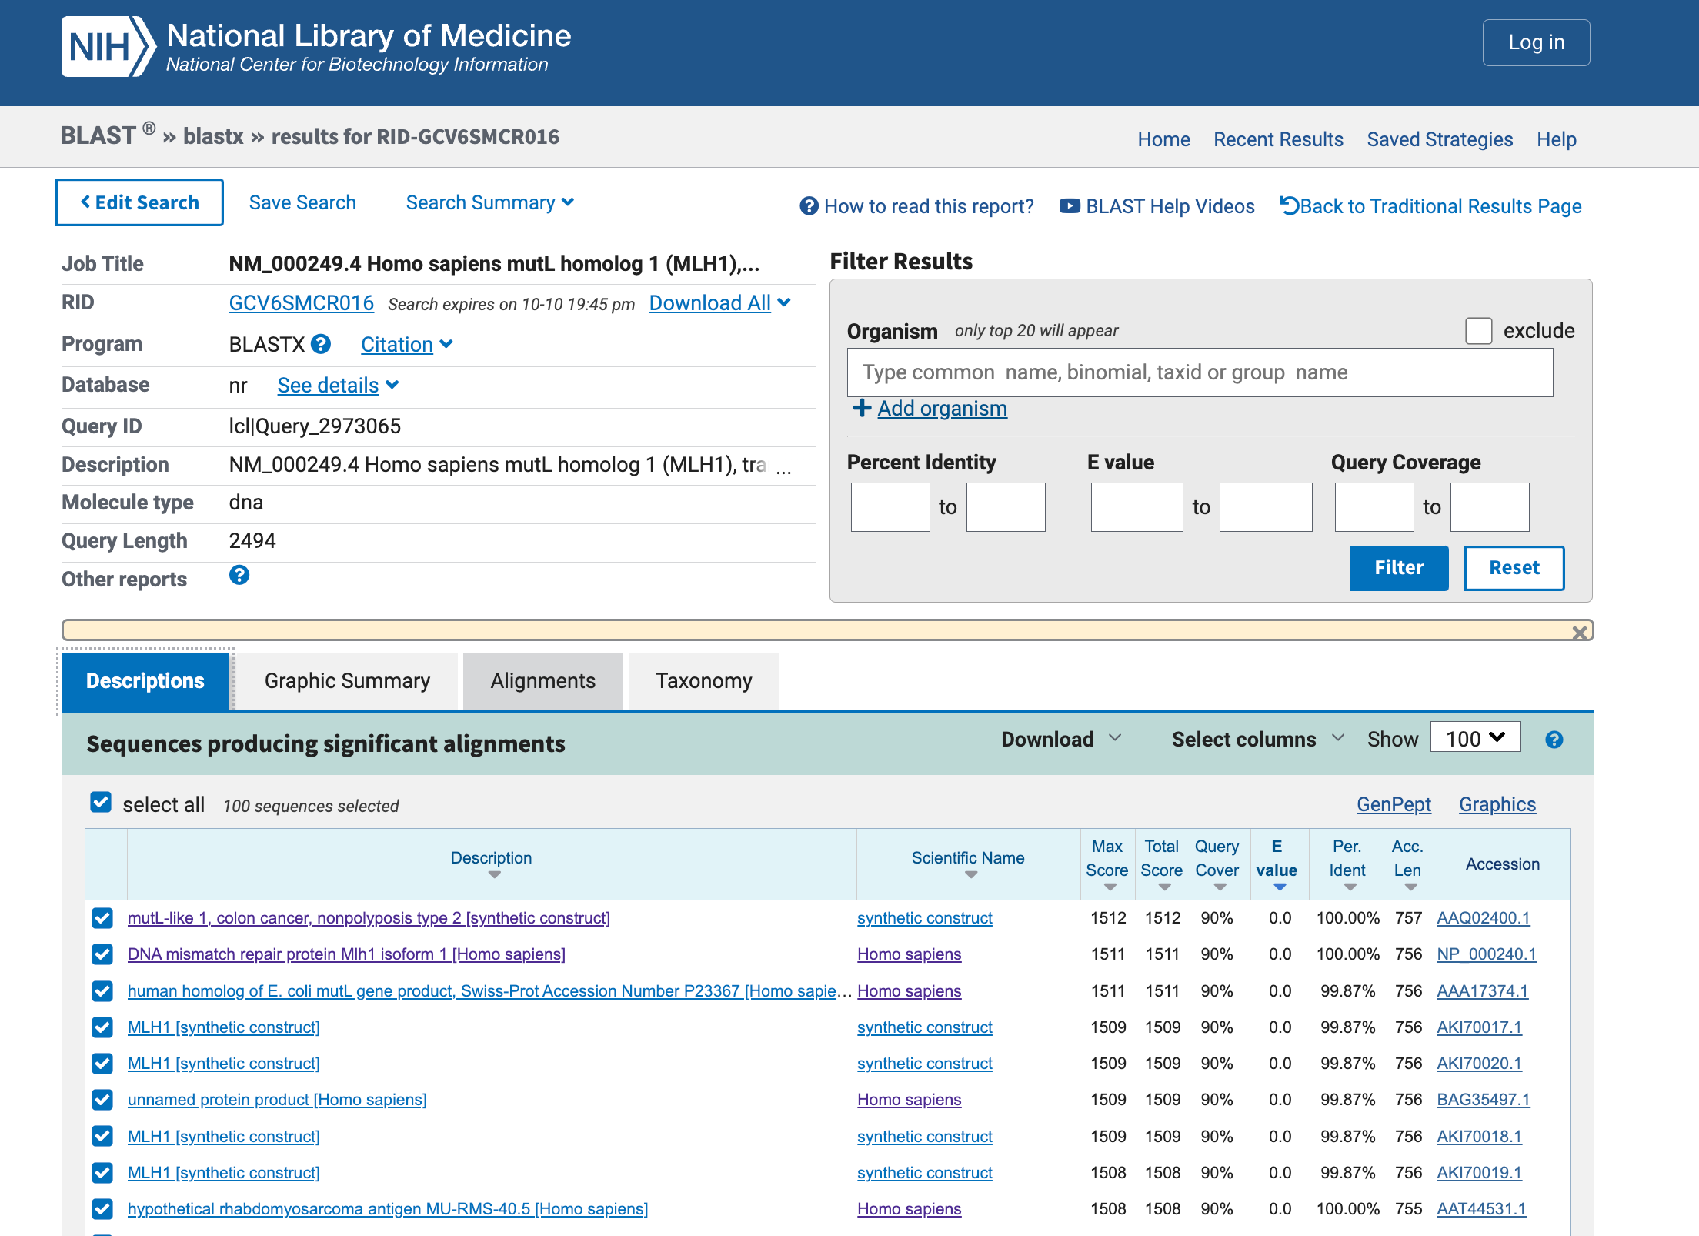Sort by E value column arrow
This screenshot has width=1699, height=1236.
(1279, 887)
